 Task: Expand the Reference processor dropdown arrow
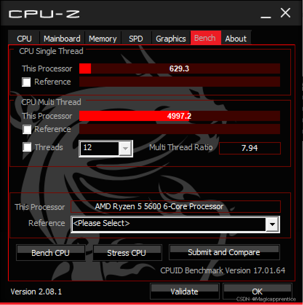coord(272,224)
